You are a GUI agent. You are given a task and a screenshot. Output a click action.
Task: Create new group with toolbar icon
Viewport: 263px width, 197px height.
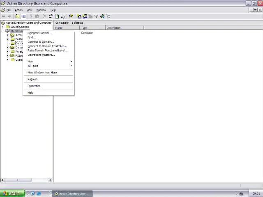pos(85,16)
